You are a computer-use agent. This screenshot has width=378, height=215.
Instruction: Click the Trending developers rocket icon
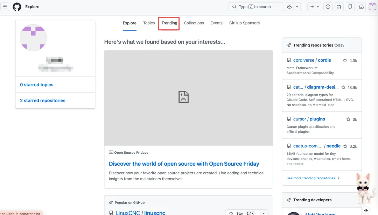(x=289, y=200)
